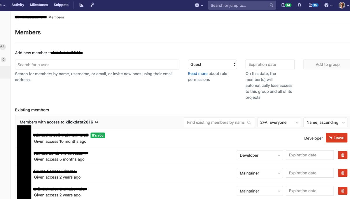The height and width of the screenshot is (199, 350).
Task: Open the admin area wrench icon
Action: coord(92,5)
